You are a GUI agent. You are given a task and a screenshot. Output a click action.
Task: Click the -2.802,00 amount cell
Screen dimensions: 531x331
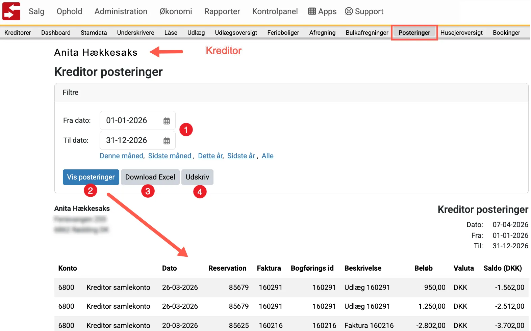click(x=431, y=326)
